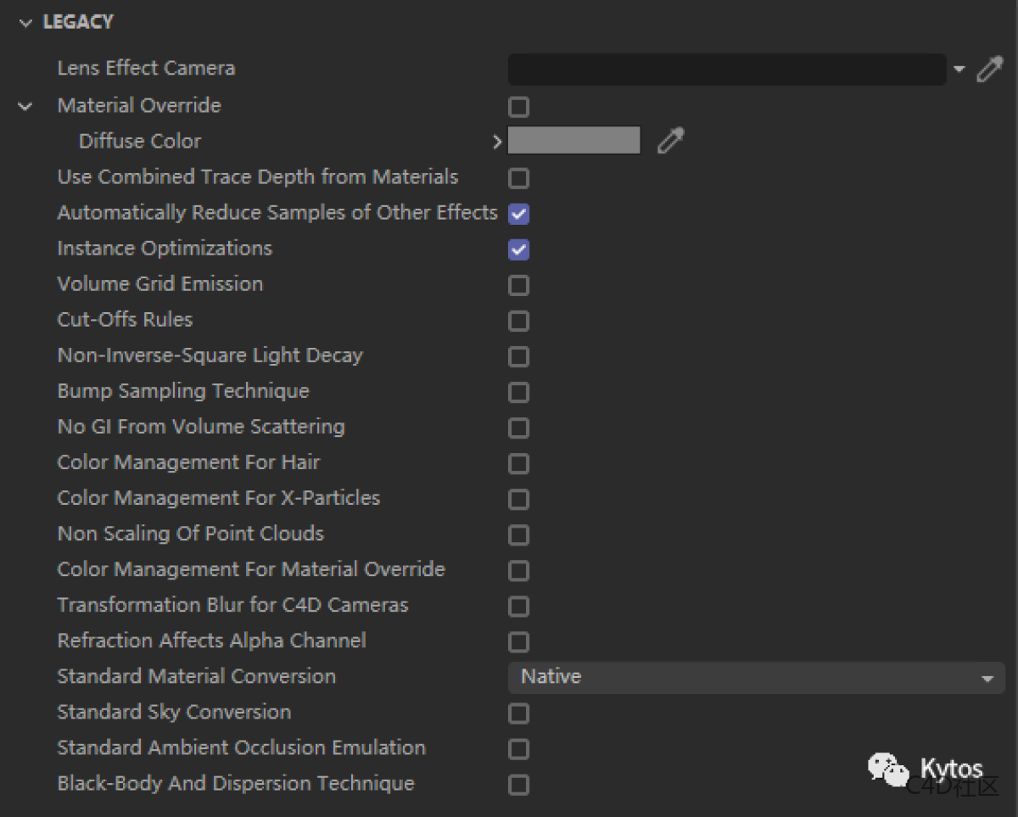This screenshot has height=817, width=1018.
Task: Click the Lens Effect Camera eyedropper picker
Action: [989, 69]
